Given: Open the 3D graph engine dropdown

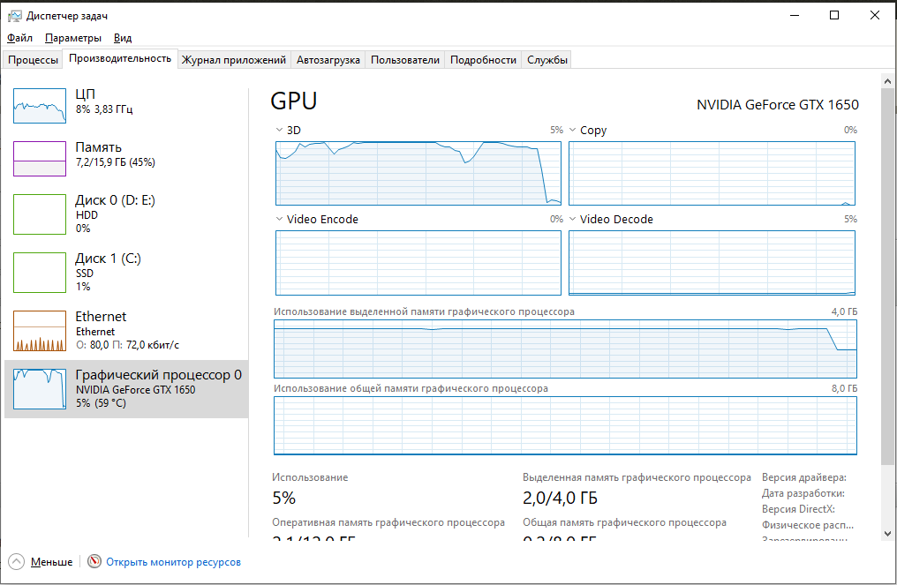Looking at the screenshot, I should click(280, 131).
